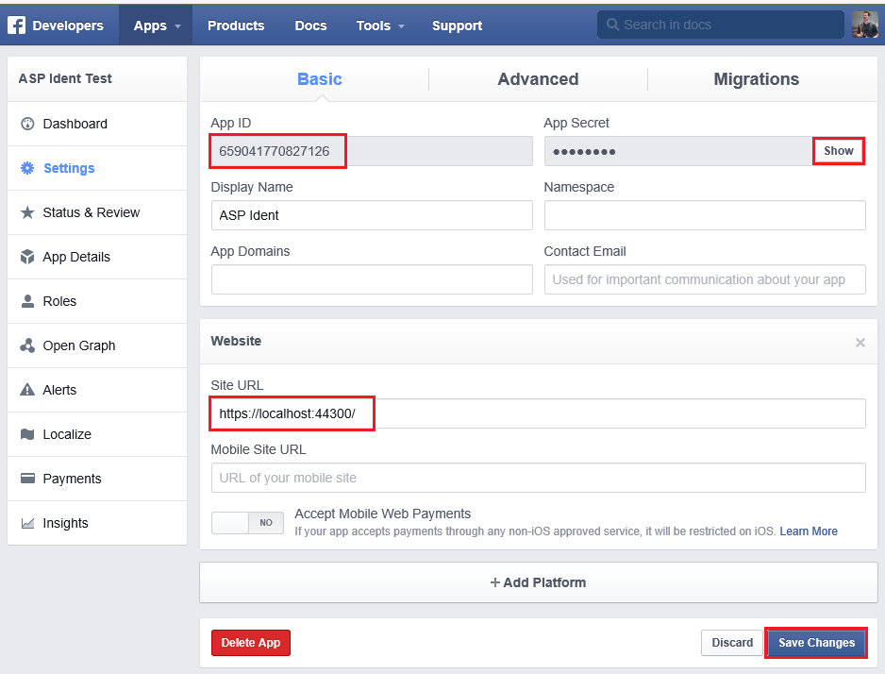Switch to the Advanced tab

(538, 79)
